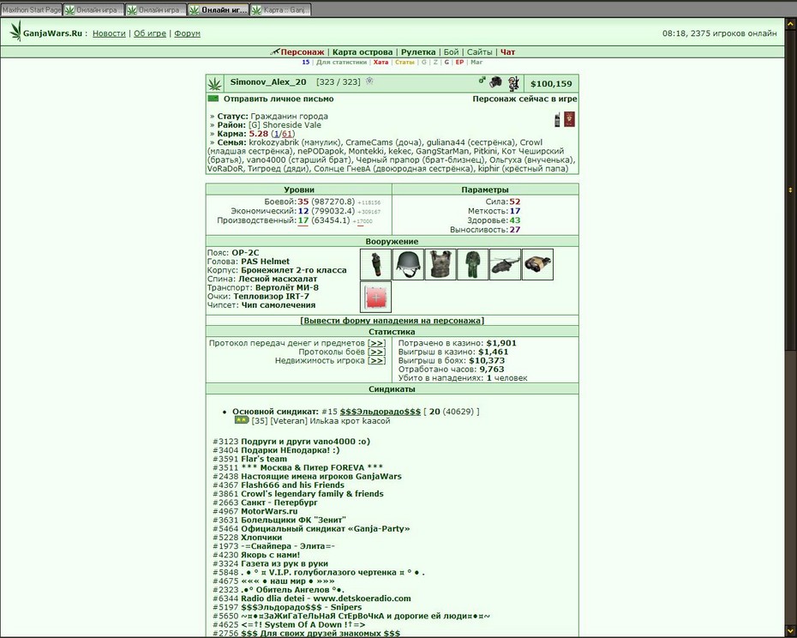Open the yellow Статы submenu link
Viewport: 797px width, 638px height.
404,62
